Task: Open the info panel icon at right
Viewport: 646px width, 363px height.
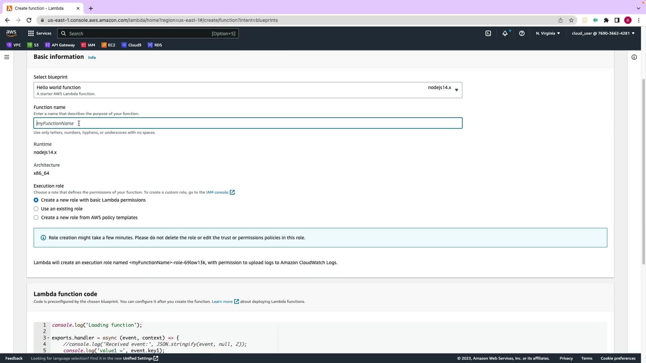Action: click(x=634, y=57)
